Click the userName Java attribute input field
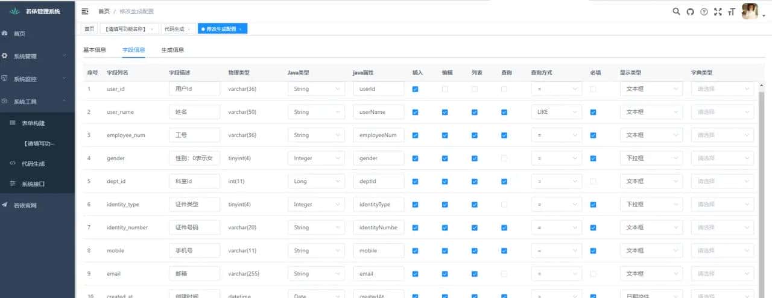772x298 pixels. pos(378,112)
